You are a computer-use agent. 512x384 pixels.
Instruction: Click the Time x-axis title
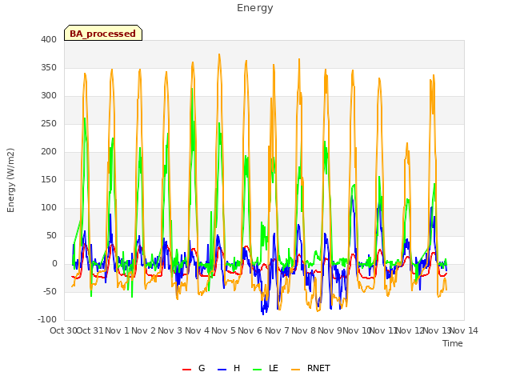[x=453, y=343]
